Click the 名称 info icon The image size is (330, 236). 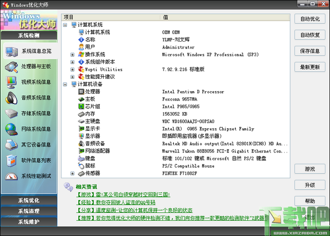[81, 40]
